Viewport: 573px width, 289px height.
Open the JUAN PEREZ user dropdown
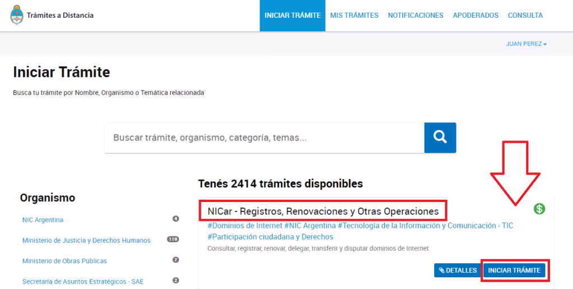point(526,44)
